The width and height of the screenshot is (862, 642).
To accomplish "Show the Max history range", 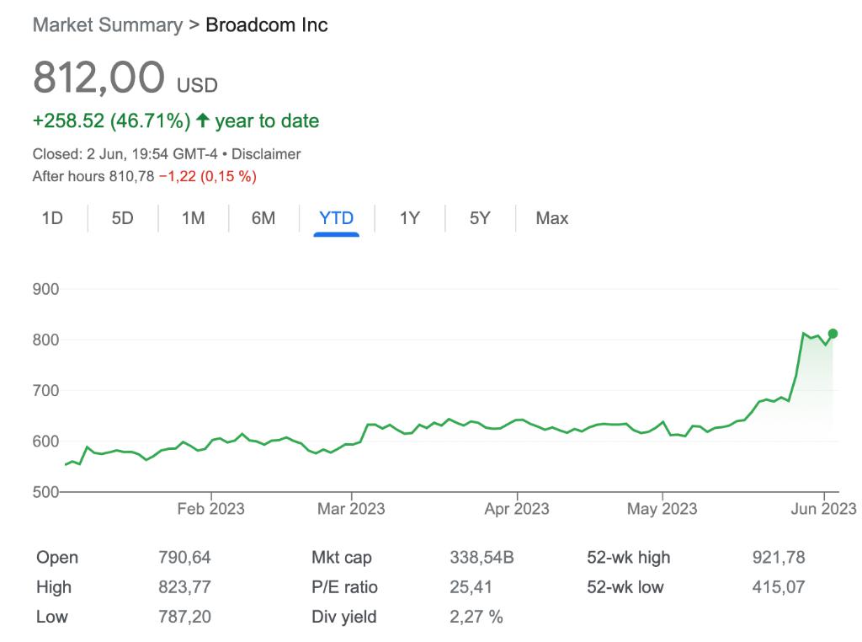I will 551,218.
